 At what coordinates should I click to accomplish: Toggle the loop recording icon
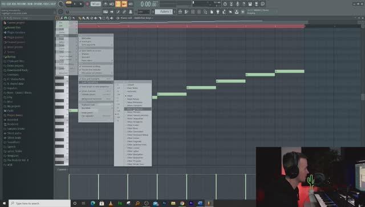[x=131, y=4]
